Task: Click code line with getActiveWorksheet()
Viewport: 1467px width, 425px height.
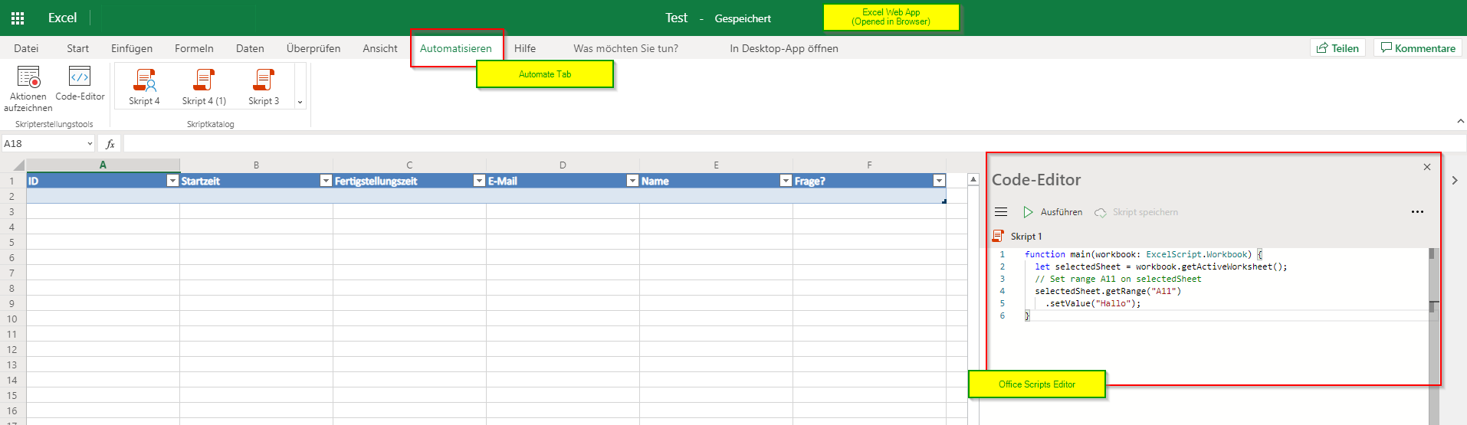Action: pyautogui.click(x=1160, y=266)
